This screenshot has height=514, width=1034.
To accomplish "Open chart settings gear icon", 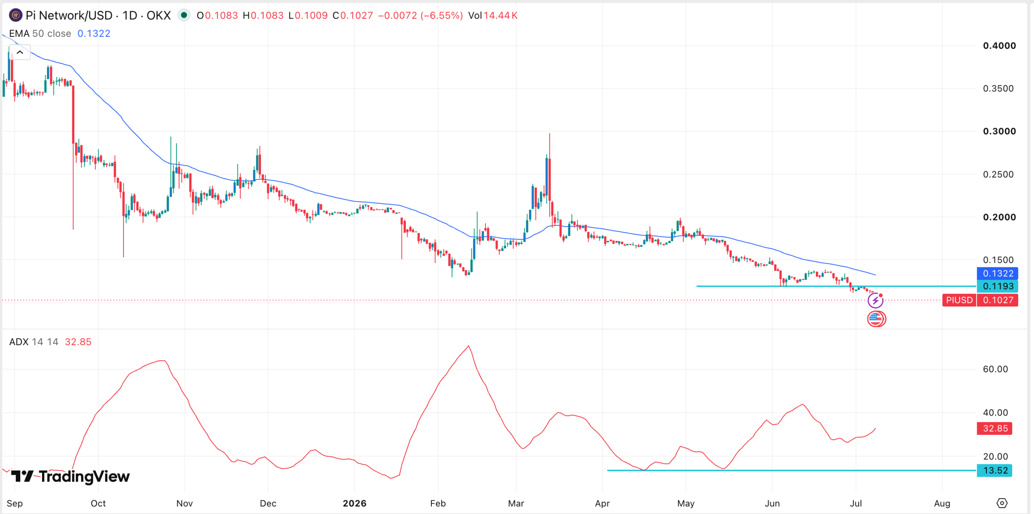I will point(1002,503).
